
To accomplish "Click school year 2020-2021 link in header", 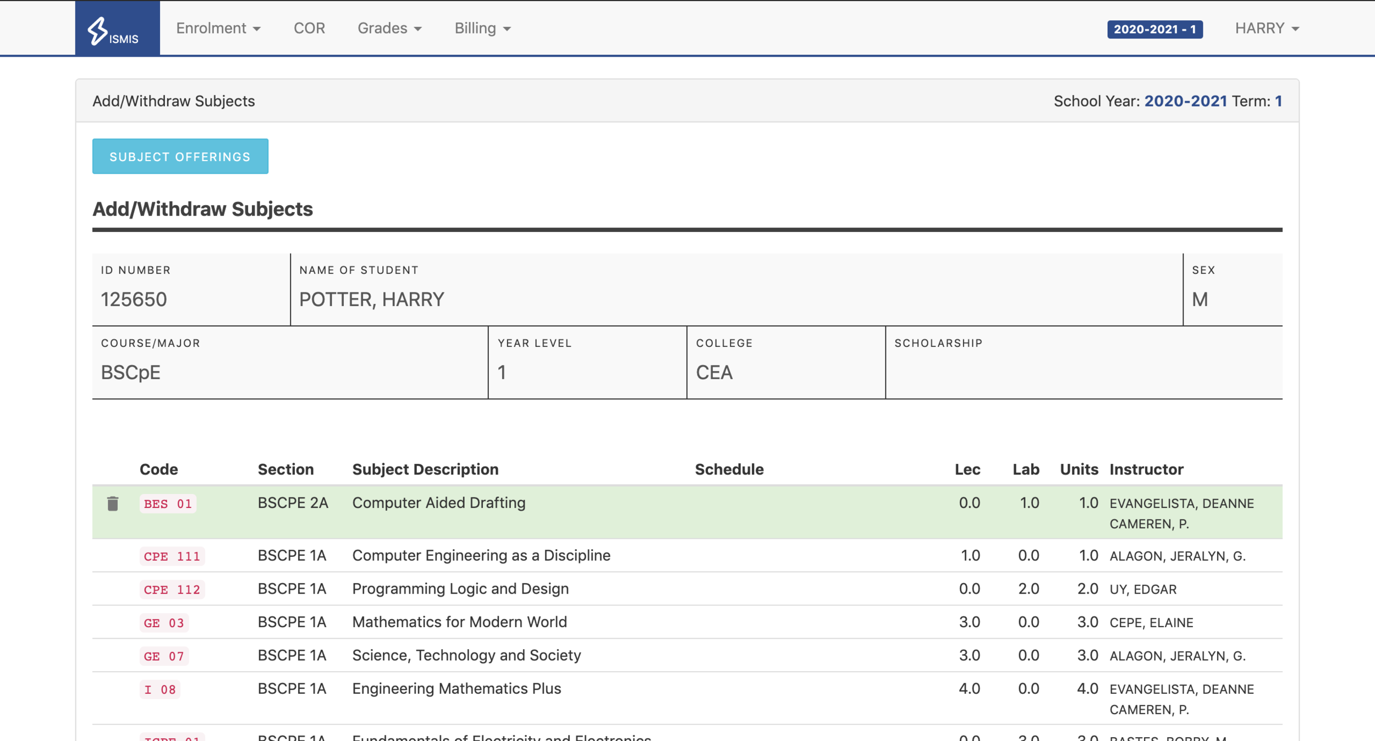I will (1185, 101).
